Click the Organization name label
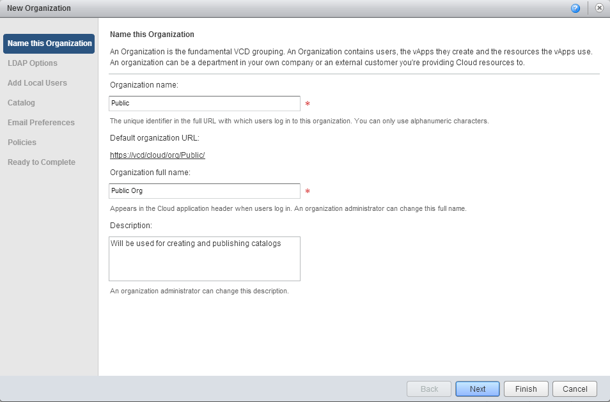 tap(144, 84)
